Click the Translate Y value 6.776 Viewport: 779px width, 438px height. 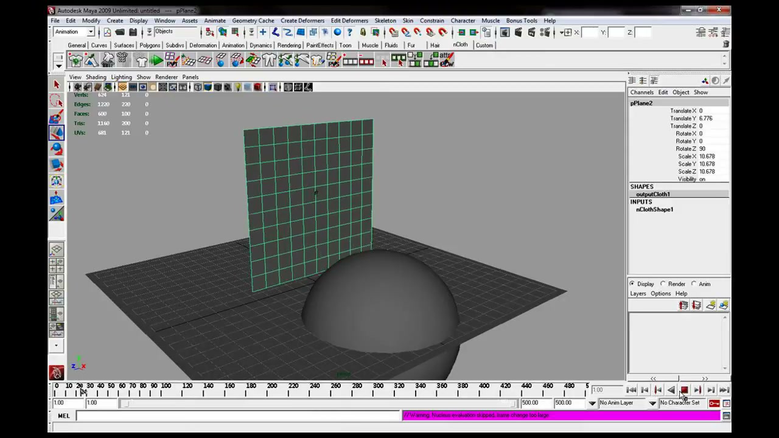click(x=705, y=119)
